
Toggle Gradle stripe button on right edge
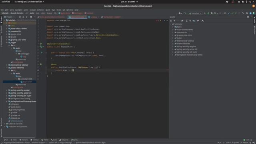[254, 20]
